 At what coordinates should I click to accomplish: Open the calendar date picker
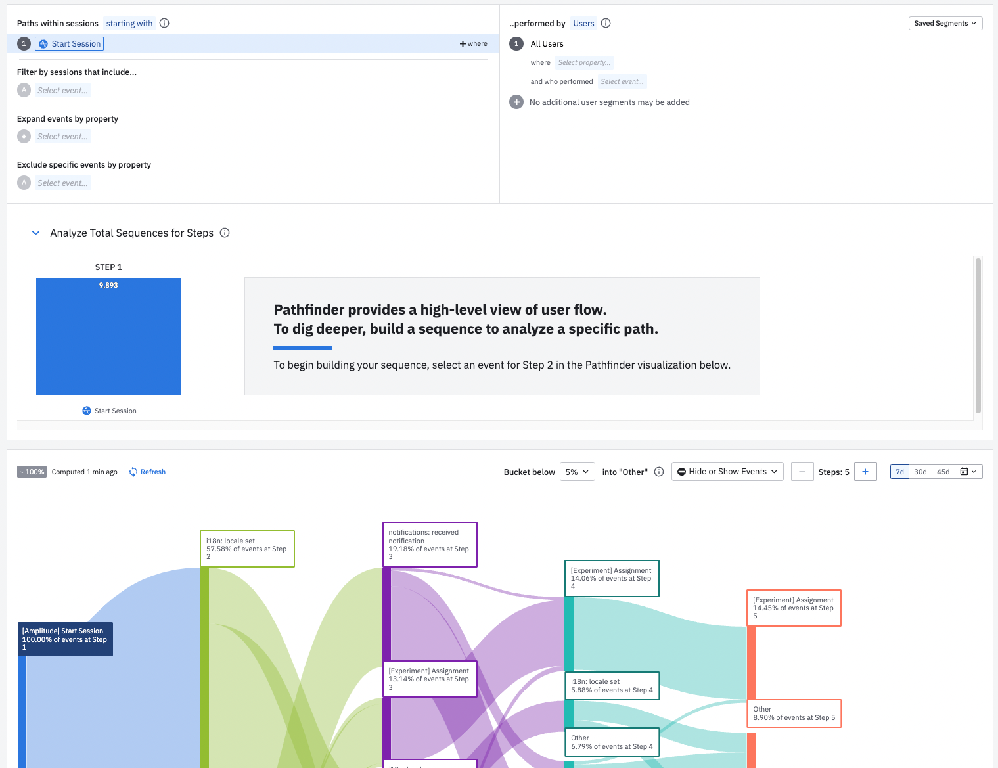pos(968,472)
